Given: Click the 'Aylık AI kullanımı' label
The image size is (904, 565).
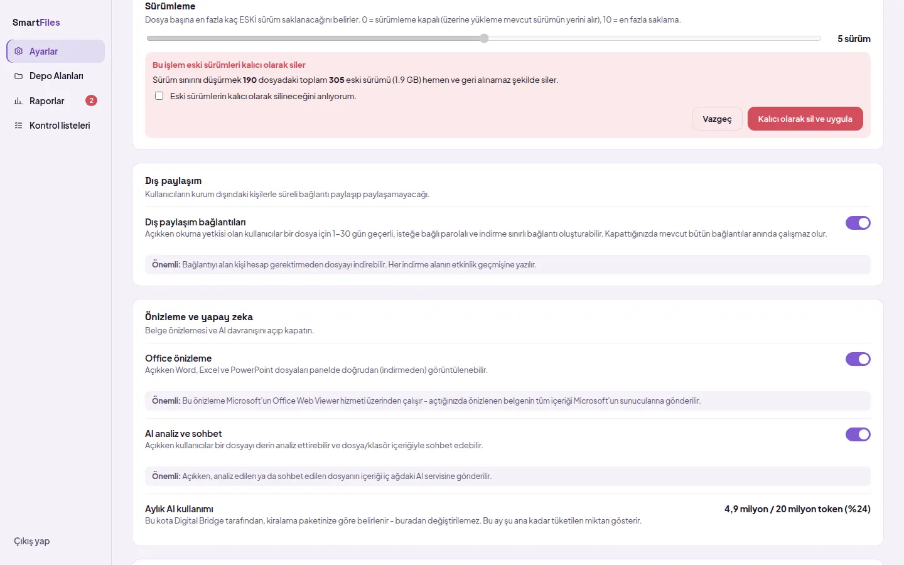Looking at the screenshot, I should (179, 509).
